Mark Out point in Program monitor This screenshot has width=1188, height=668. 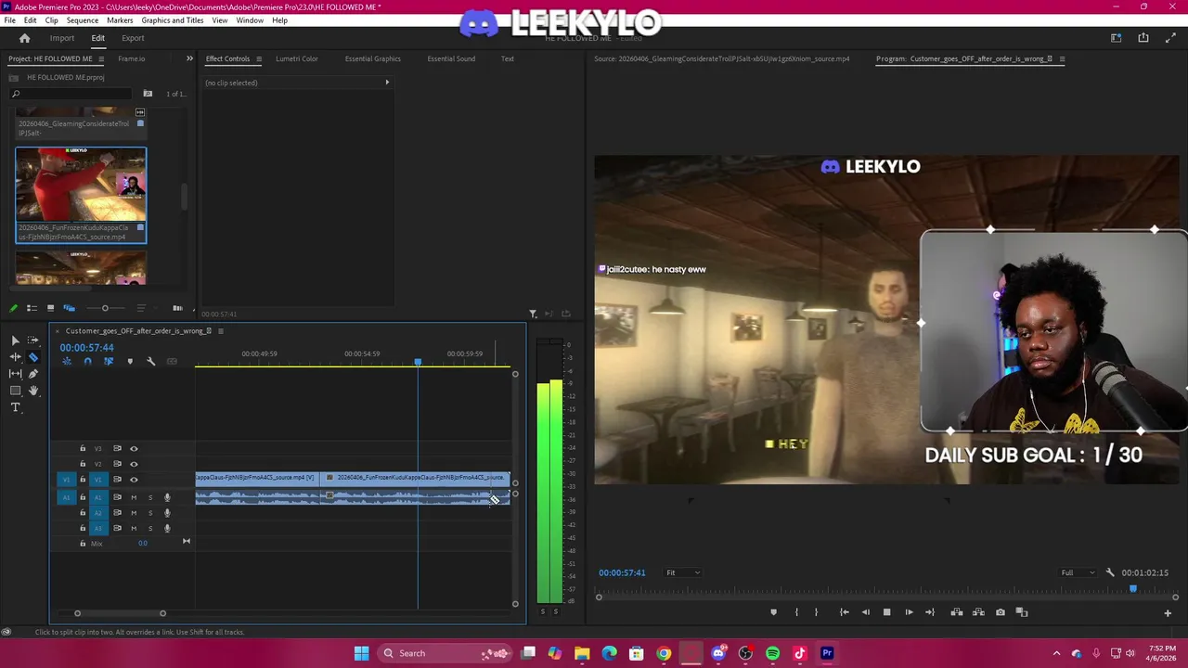[817, 612]
